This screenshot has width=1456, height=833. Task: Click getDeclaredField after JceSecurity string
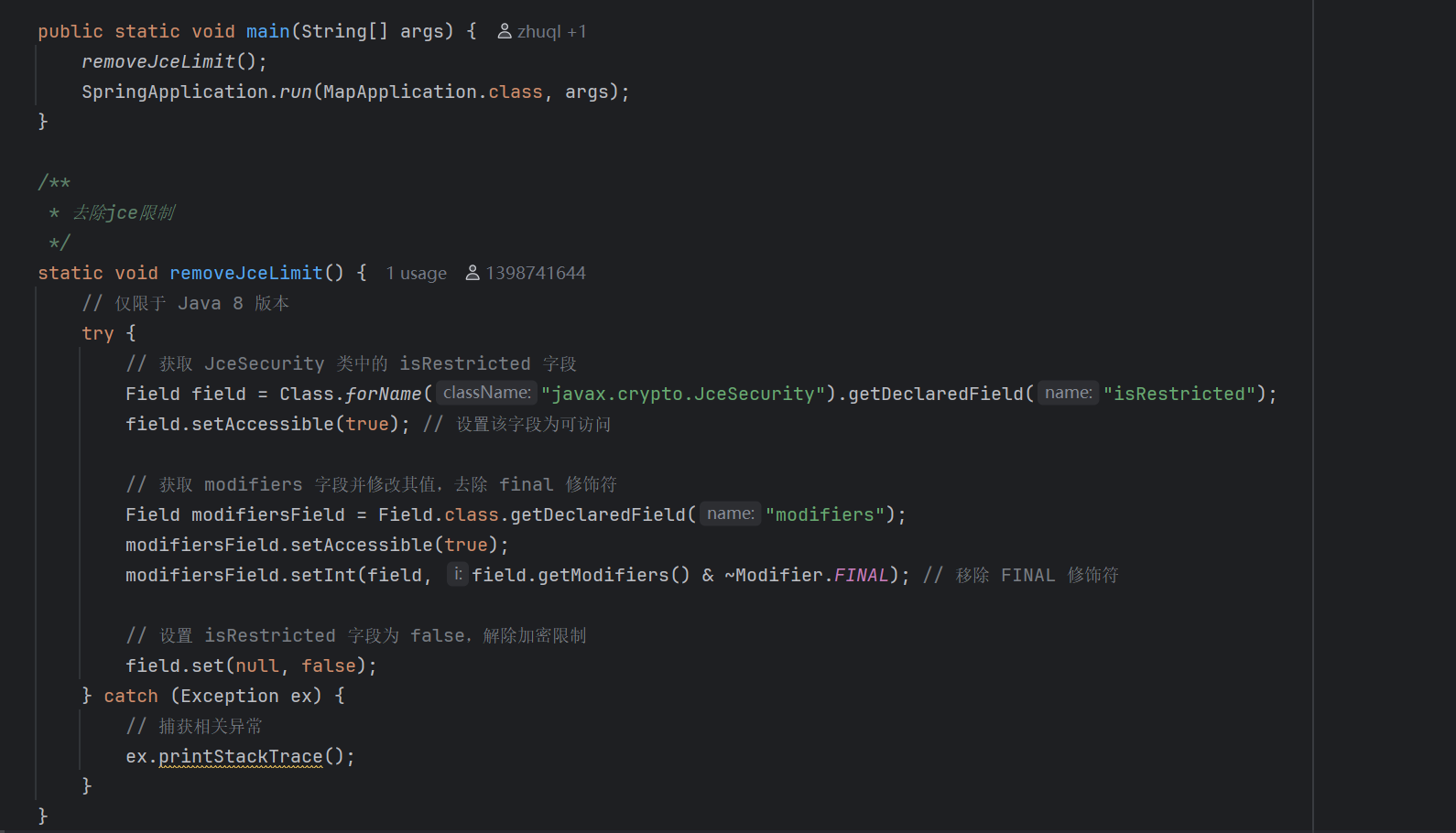[x=936, y=395]
